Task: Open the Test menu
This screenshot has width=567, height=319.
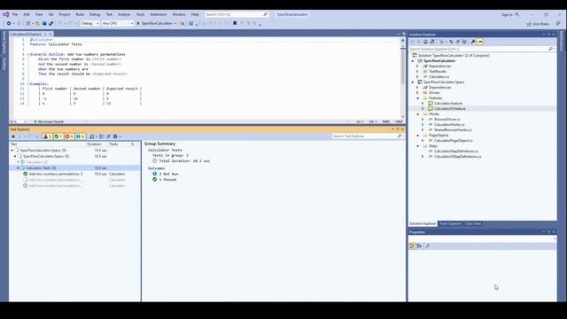Action: tap(109, 14)
